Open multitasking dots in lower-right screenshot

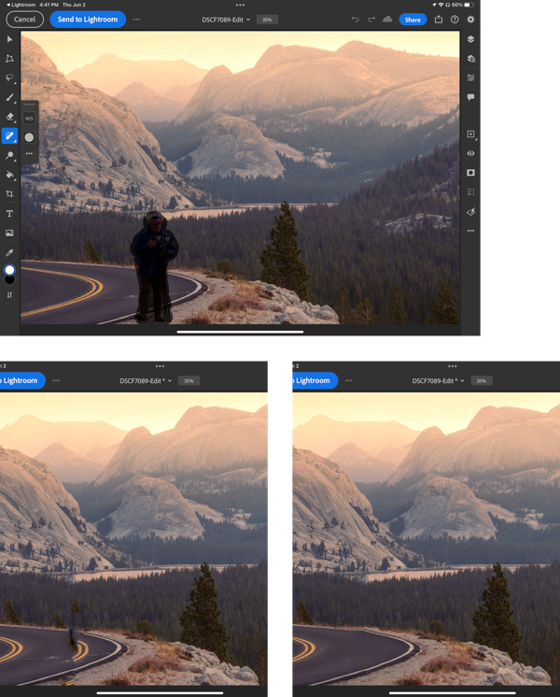pos(453,366)
